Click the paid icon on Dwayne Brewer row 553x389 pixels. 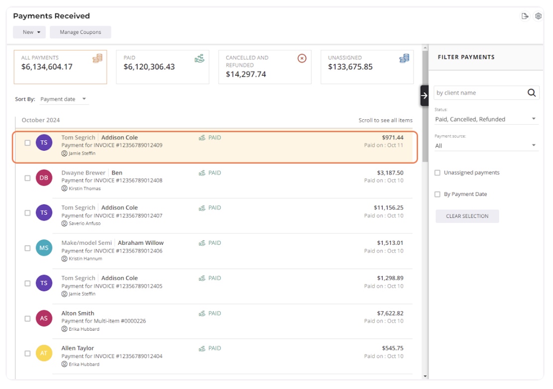point(202,173)
